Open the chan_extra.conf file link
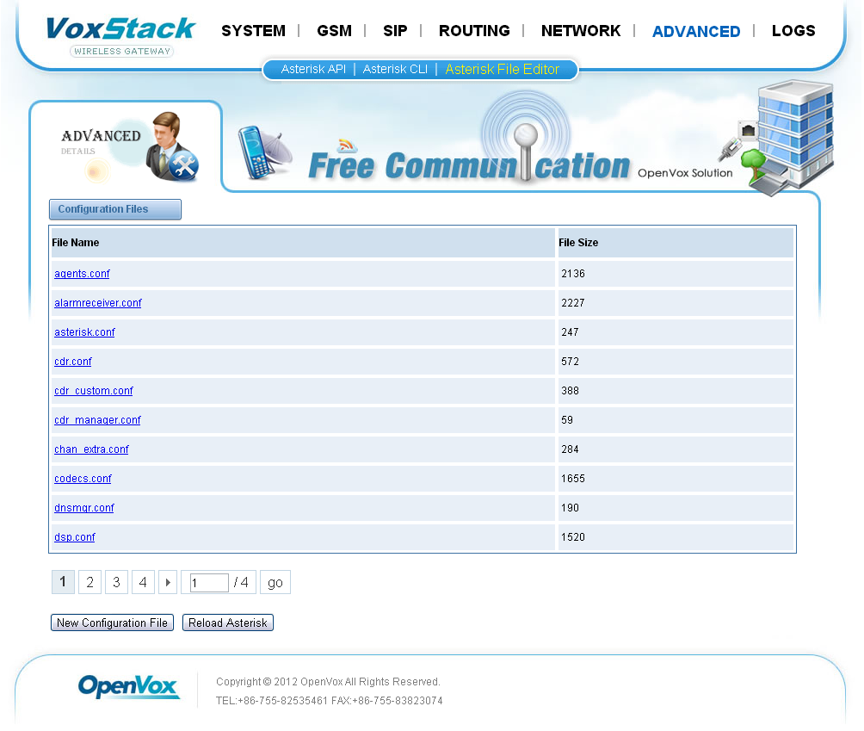The image size is (864, 731). pyautogui.click(x=91, y=449)
